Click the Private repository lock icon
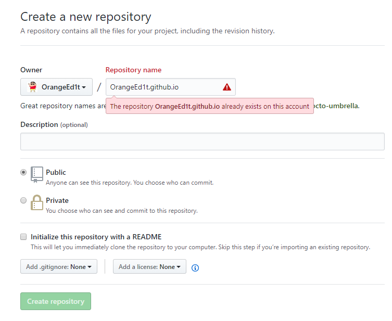This screenshot has width=392, height=321. click(x=36, y=203)
